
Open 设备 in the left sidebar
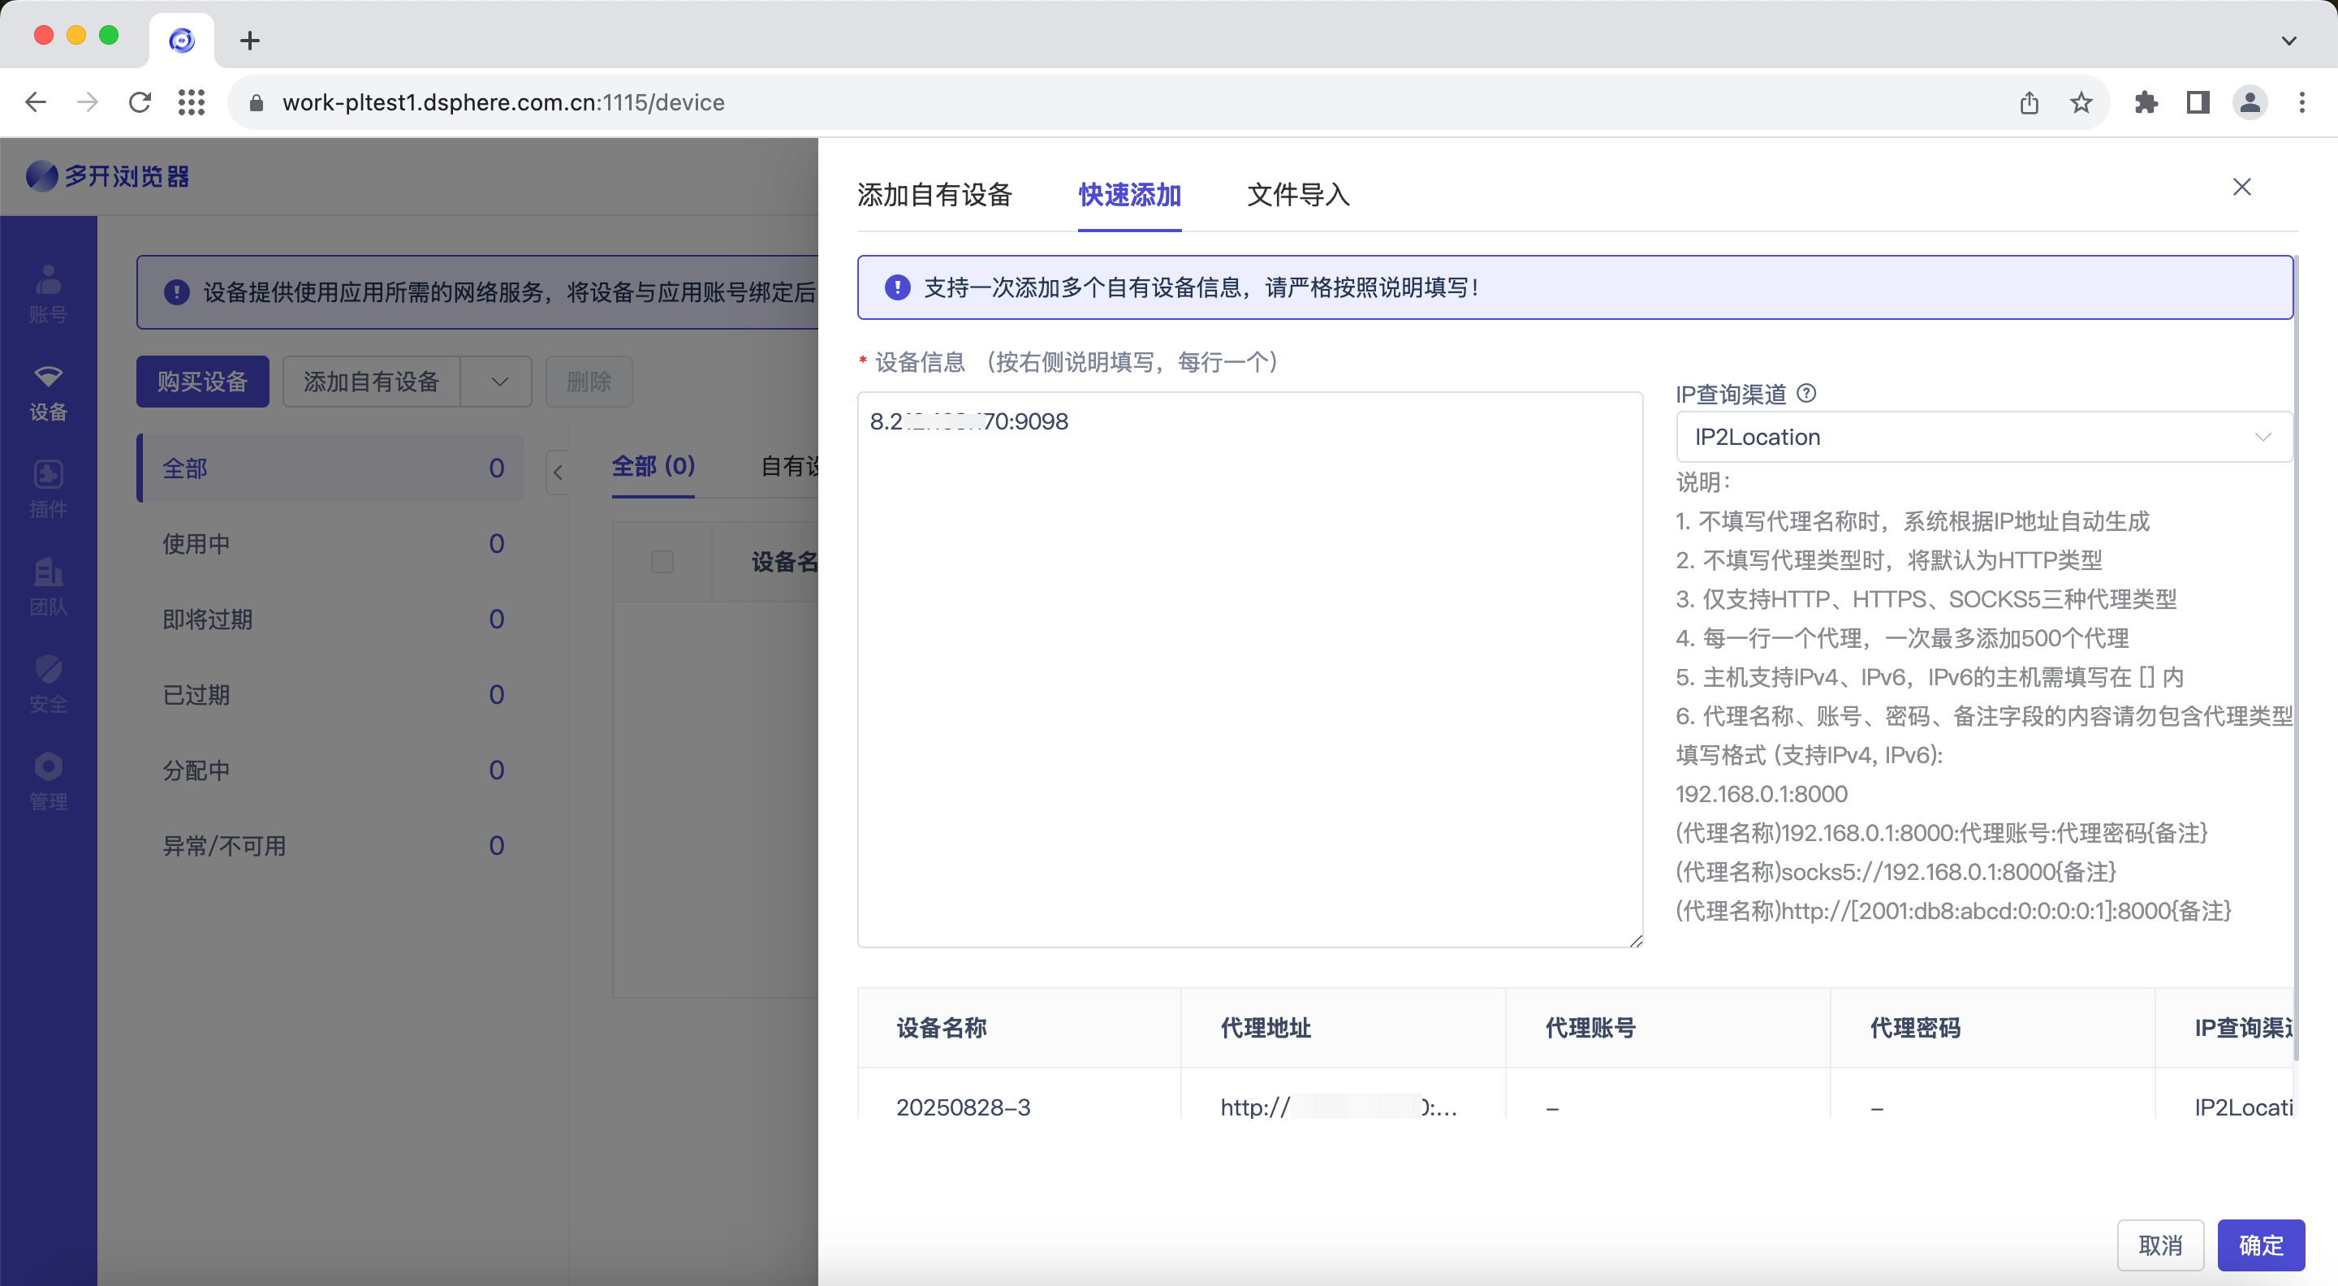pos(48,392)
